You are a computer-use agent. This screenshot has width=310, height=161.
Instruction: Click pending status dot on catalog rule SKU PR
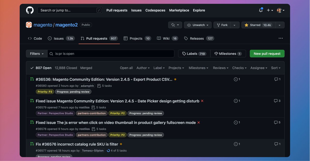[121, 144]
